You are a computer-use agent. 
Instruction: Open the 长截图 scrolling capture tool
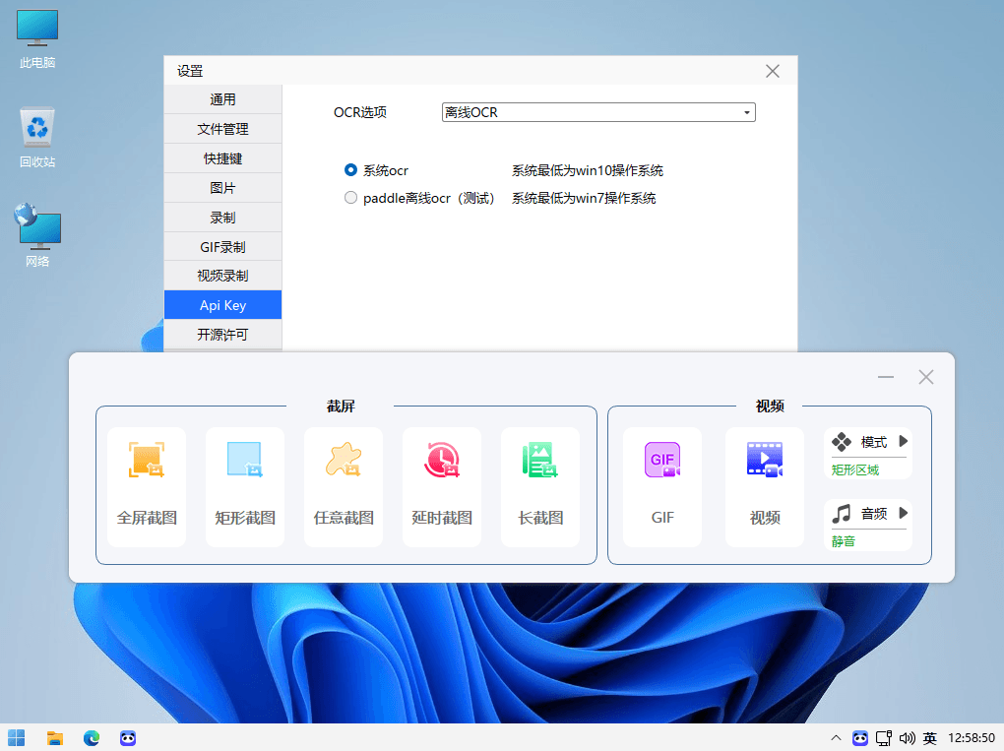[539, 486]
